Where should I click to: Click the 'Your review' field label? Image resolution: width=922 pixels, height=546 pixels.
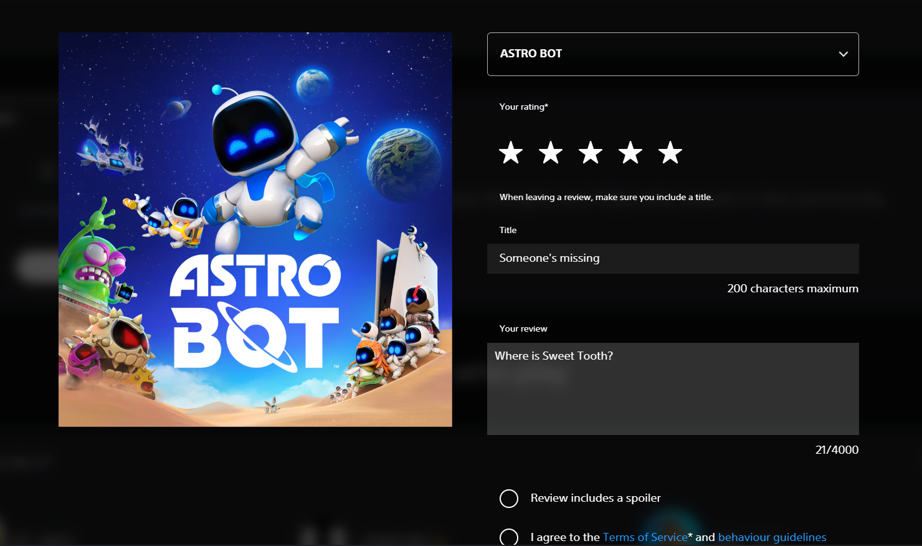[x=523, y=328]
